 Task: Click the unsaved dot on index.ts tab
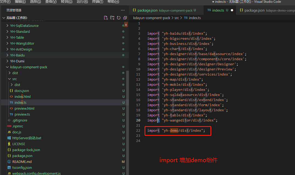pyautogui.click(x=232, y=10)
